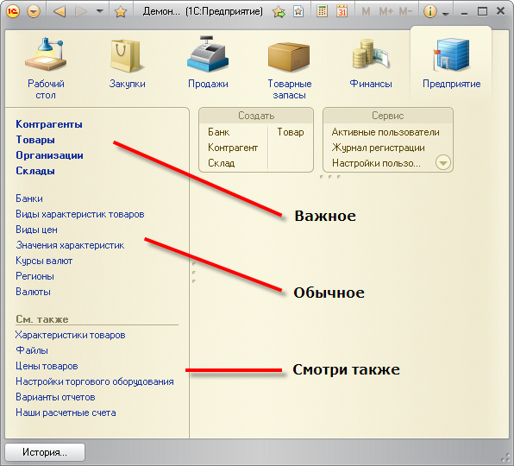Expand the navigation history dropdown arrow
Viewport: 514px width, 466px height.
pyautogui.click(x=100, y=11)
